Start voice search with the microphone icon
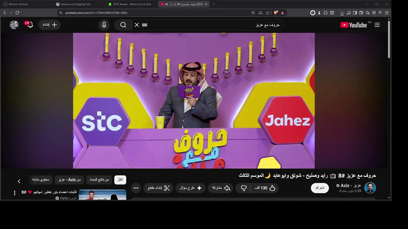 tap(104, 25)
